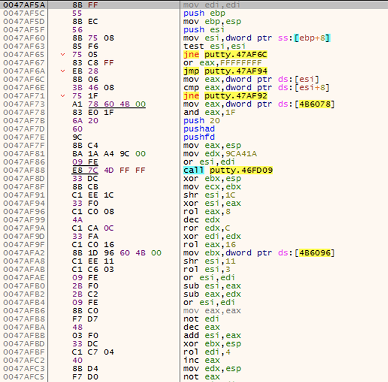388x382 pixels.
Task: Click jump arrow beside bytes 75 05
Action: (62, 54)
